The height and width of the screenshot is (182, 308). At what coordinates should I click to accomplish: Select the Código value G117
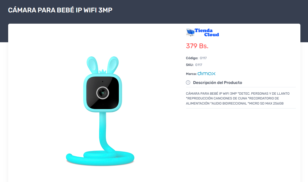[x=203, y=58]
